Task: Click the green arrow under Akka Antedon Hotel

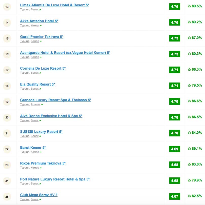Action: pyautogui.click(x=41, y=26)
